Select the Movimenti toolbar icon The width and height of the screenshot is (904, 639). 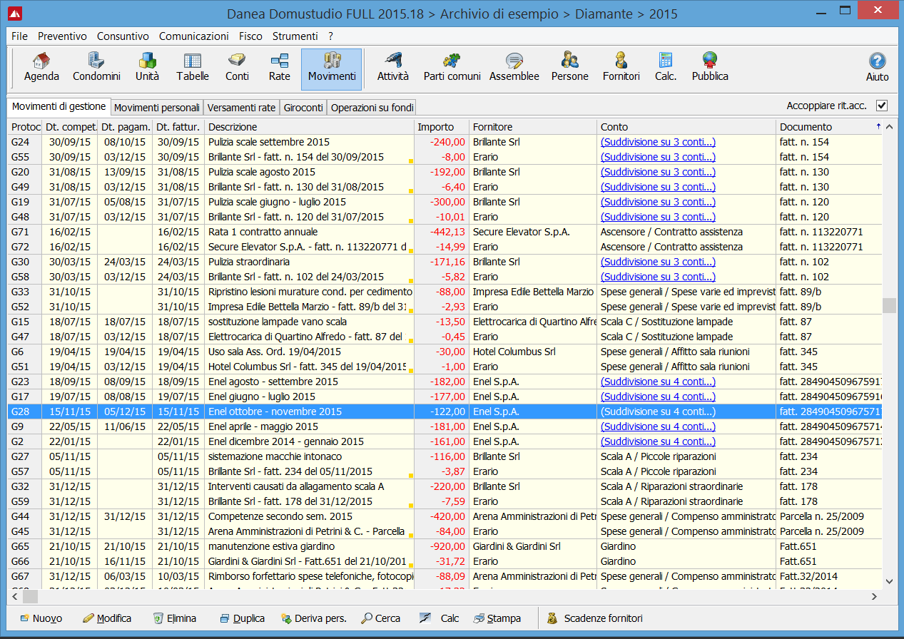pyautogui.click(x=332, y=68)
